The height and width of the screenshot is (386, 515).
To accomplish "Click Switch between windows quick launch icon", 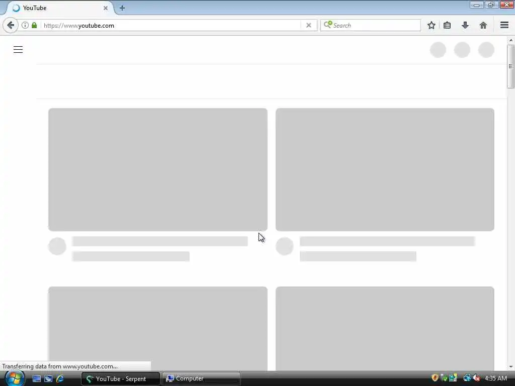I will 48,378.
